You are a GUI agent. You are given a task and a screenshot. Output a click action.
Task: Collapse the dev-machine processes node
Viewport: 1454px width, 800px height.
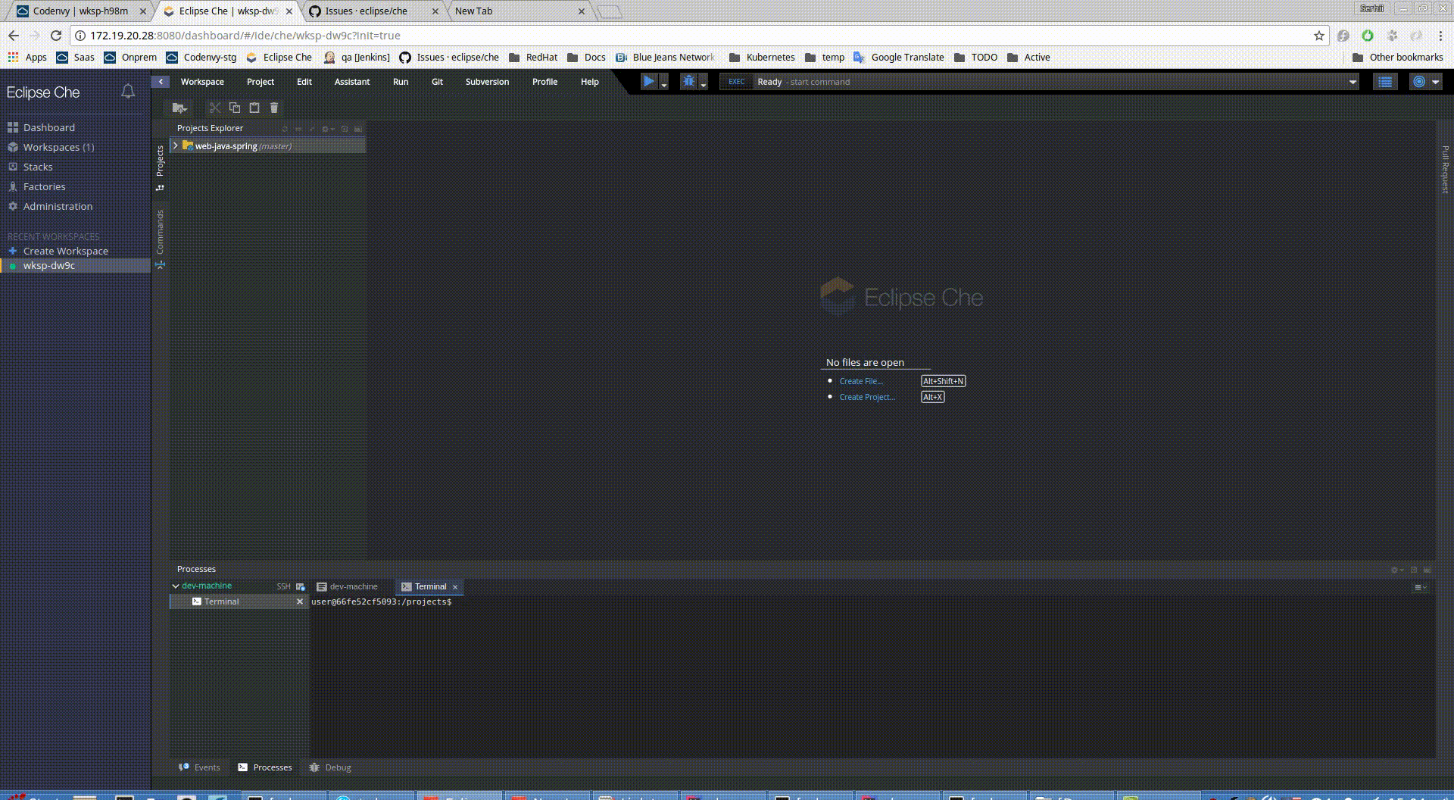pyautogui.click(x=176, y=586)
